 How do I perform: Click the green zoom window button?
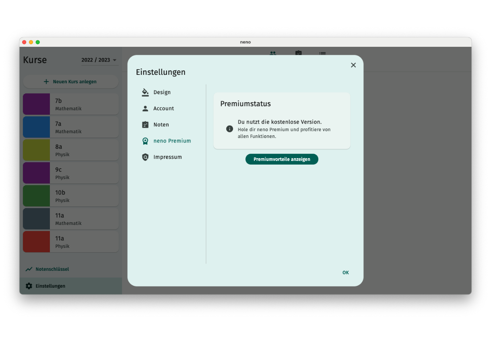pyautogui.click(x=38, y=42)
